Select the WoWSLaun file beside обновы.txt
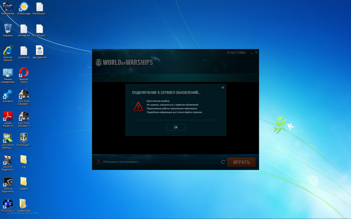The image size is (351, 219). (x=39, y=30)
